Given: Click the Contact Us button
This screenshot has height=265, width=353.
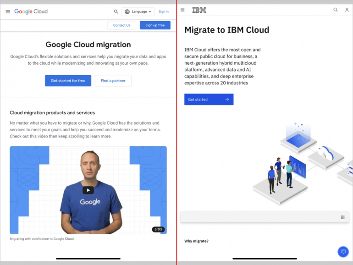Looking at the screenshot, I should point(121,25).
